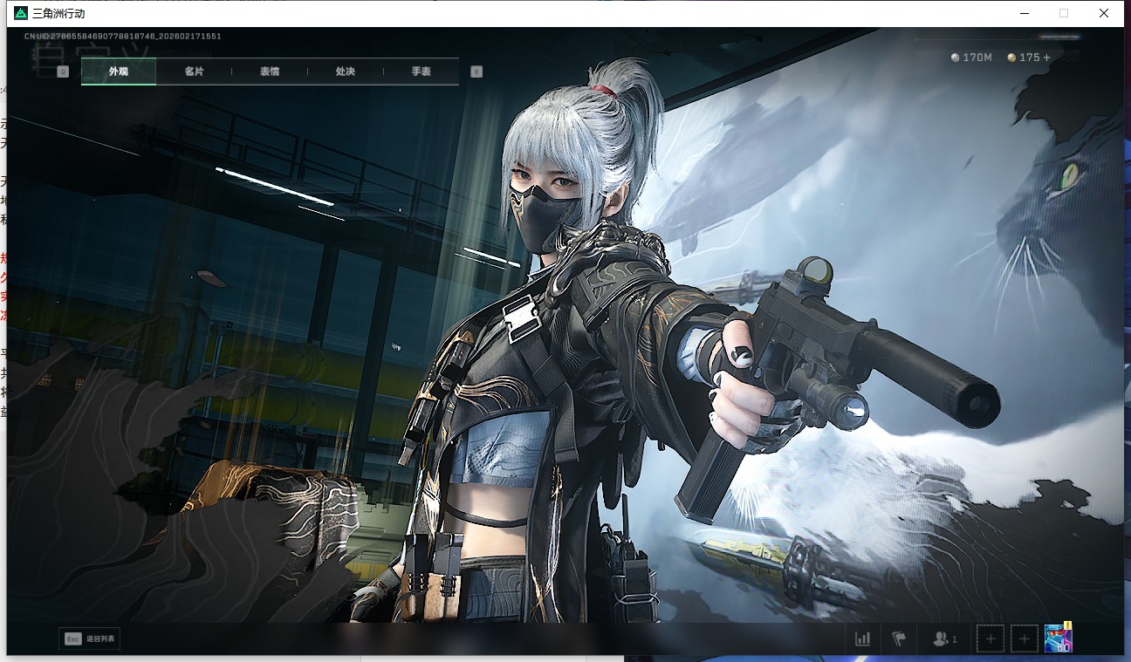Click the 三角洲行动 app icon in title bar
Image resolution: width=1131 pixels, height=662 pixels.
[21, 13]
